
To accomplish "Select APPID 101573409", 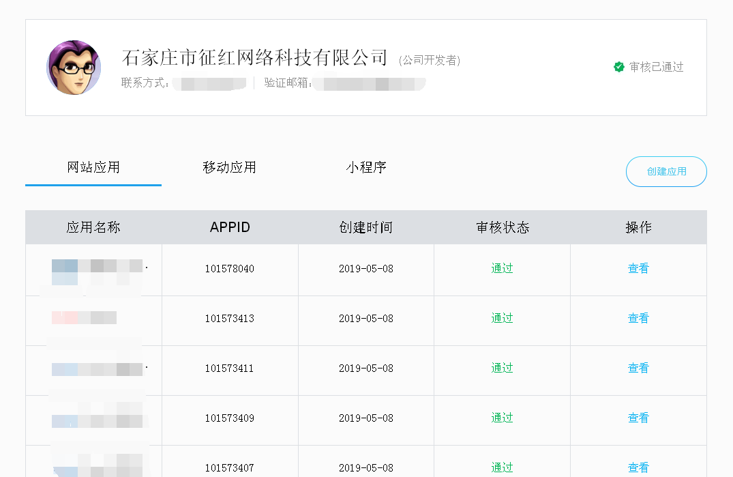I will tap(230, 418).
